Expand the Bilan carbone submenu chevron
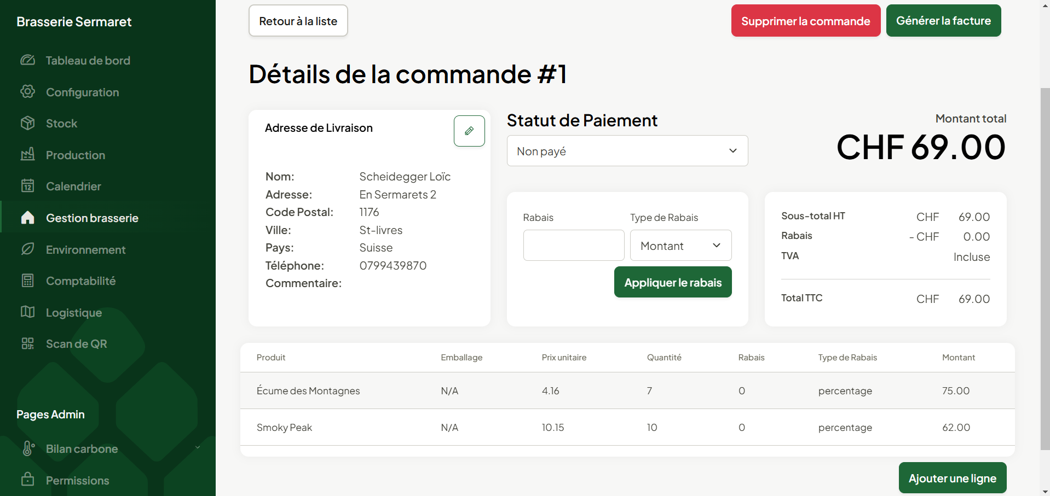 (x=198, y=448)
